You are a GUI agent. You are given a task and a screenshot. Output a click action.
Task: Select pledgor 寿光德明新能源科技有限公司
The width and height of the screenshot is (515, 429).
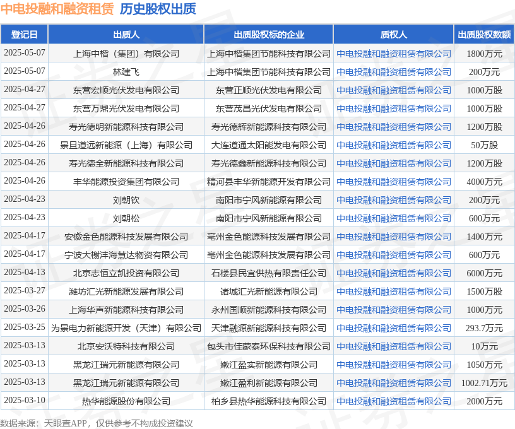point(126,127)
